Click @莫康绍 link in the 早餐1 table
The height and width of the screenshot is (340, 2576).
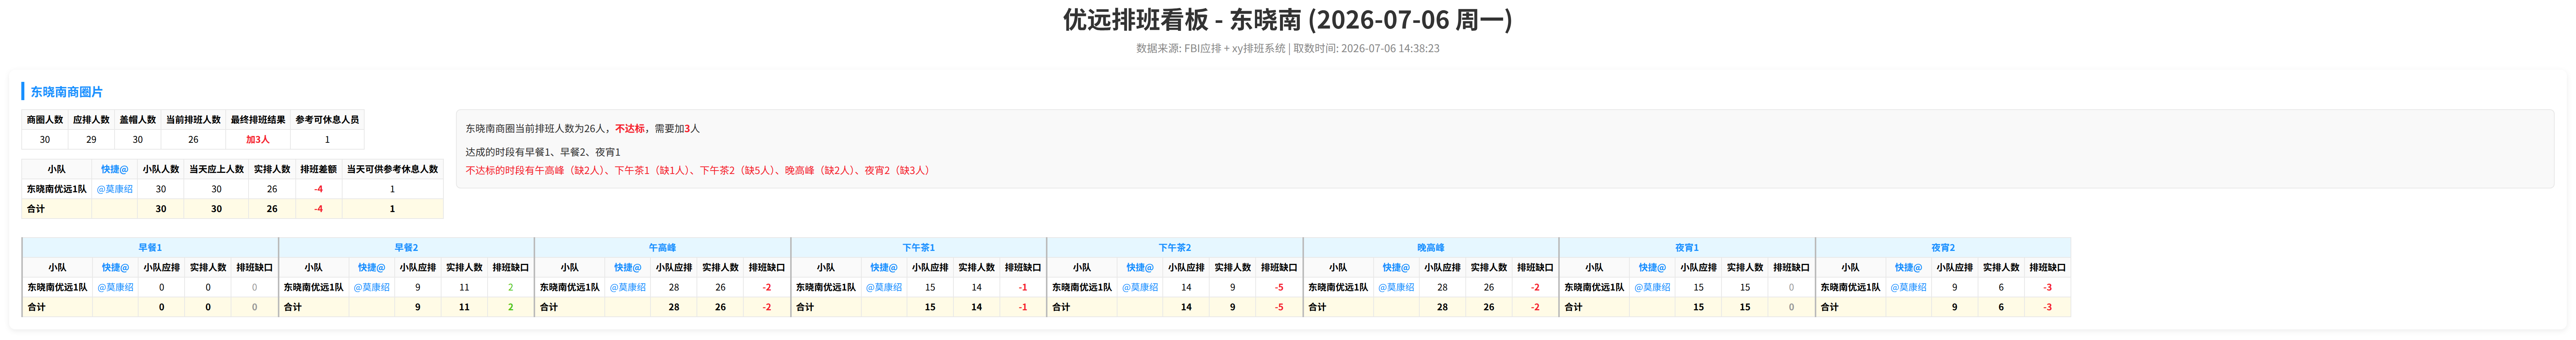115,287
